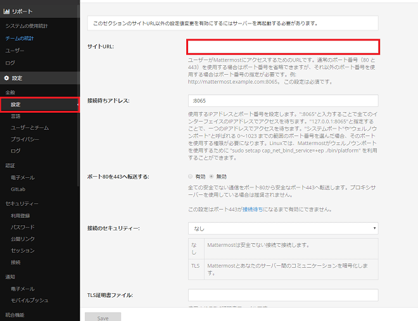Open ユーザーとチーム settings
Screen dimensions: 418x321
coord(30,128)
